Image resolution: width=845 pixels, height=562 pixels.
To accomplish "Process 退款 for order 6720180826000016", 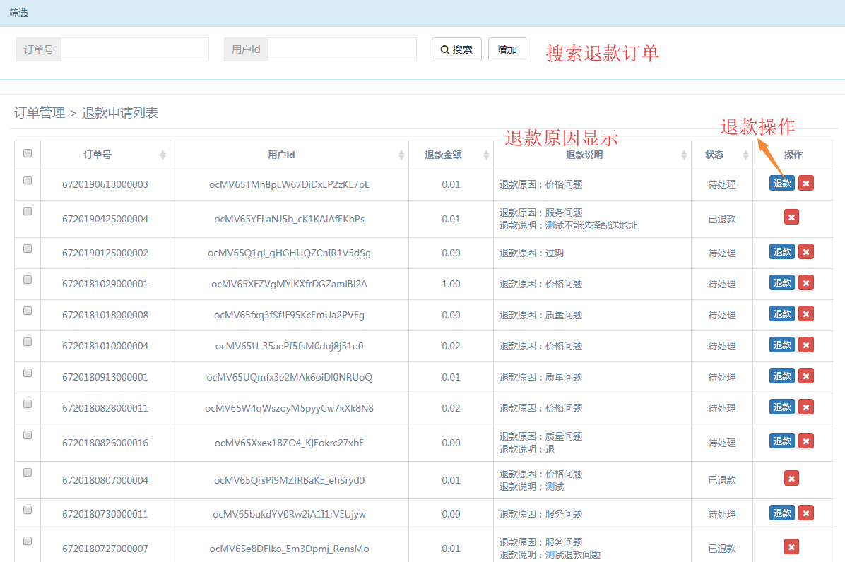I will (x=782, y=441).
